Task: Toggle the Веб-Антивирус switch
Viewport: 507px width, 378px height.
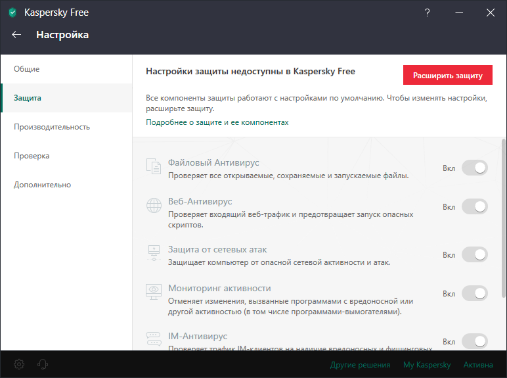Action: coord(474,206)
